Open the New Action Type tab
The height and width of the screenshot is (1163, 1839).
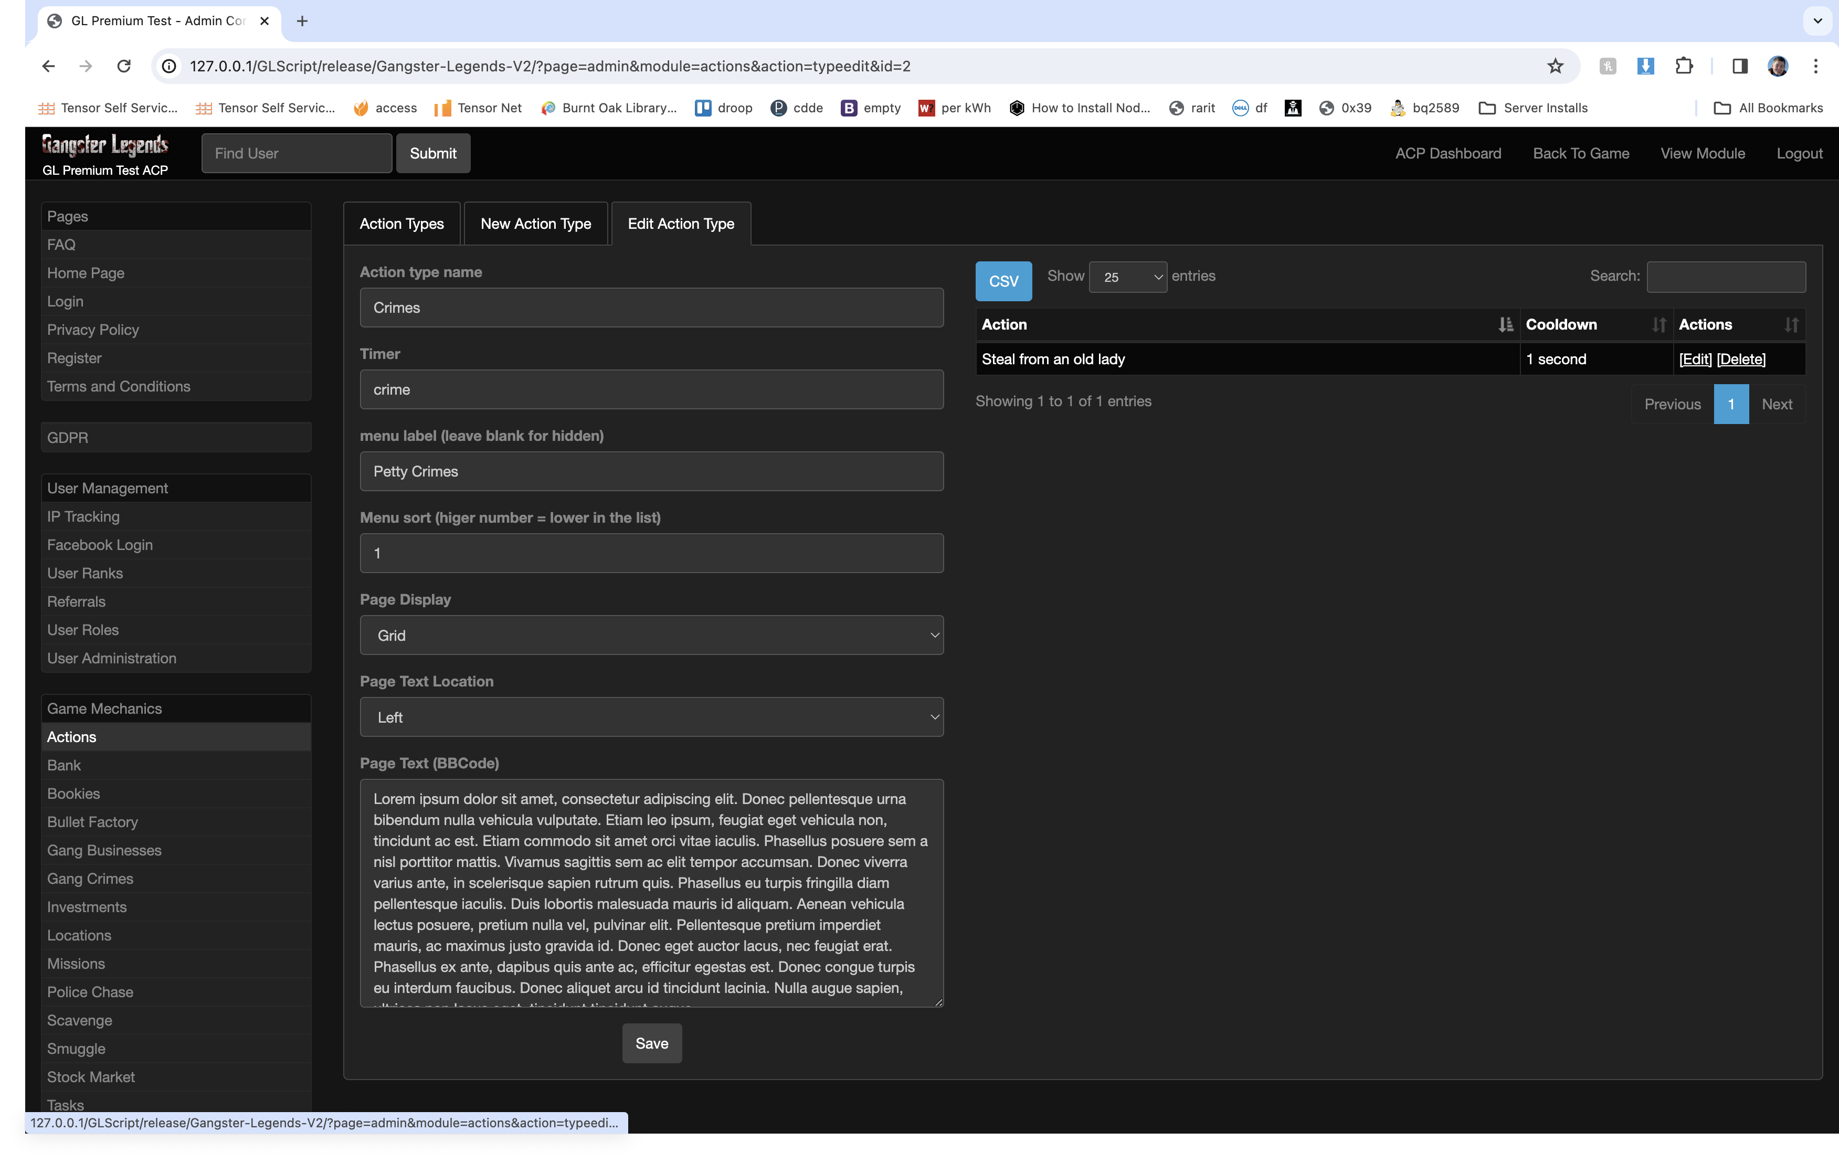[535, 224]
